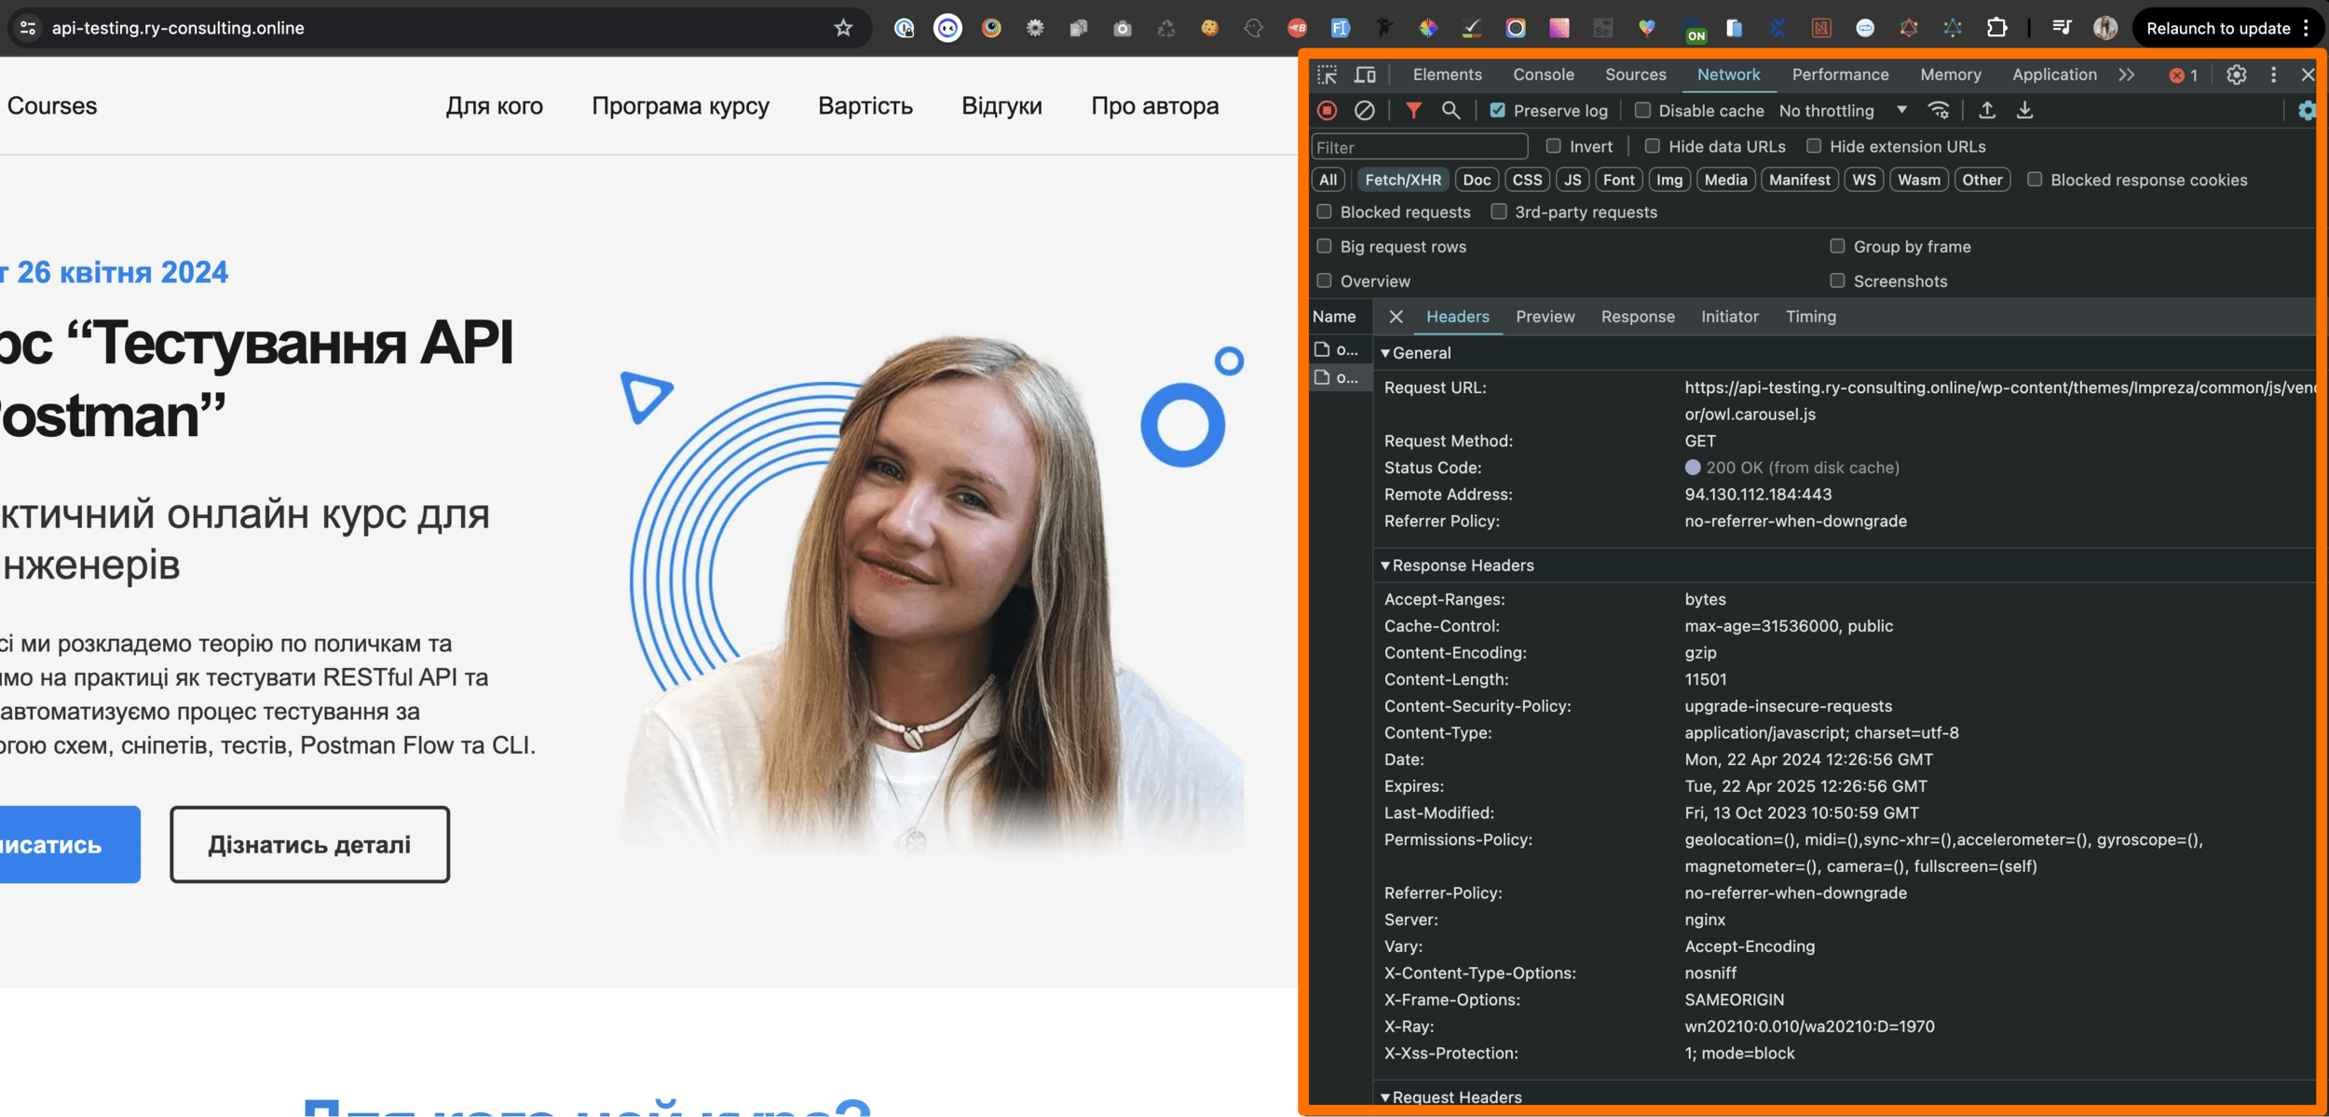This screenshot has height=1117, width=2329.
Task: Select first request row in Name list
Action: pyautogui.click(x=1340, y=350)
